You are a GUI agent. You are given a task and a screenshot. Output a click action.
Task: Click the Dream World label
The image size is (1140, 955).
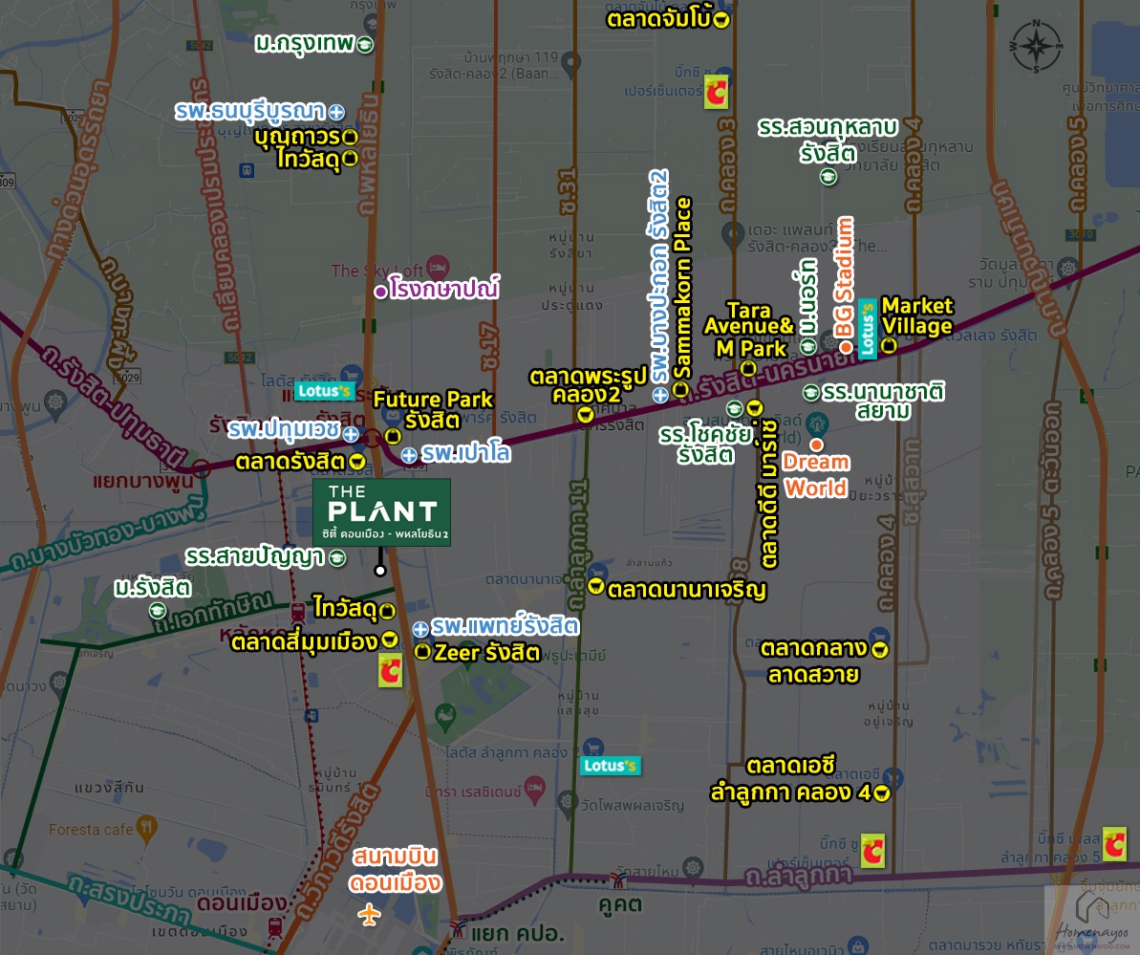pos(816,474)
